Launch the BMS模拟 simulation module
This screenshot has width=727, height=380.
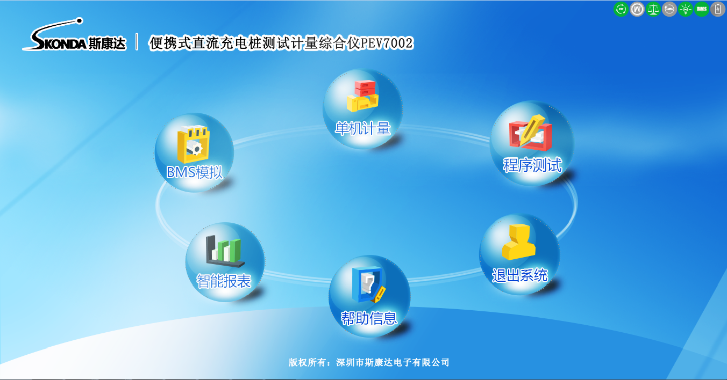click(195, 150)
